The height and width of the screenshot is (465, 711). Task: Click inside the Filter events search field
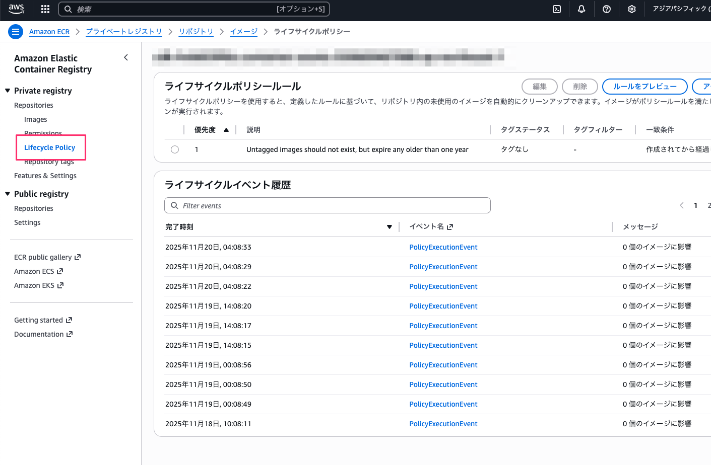coord(327,205)
